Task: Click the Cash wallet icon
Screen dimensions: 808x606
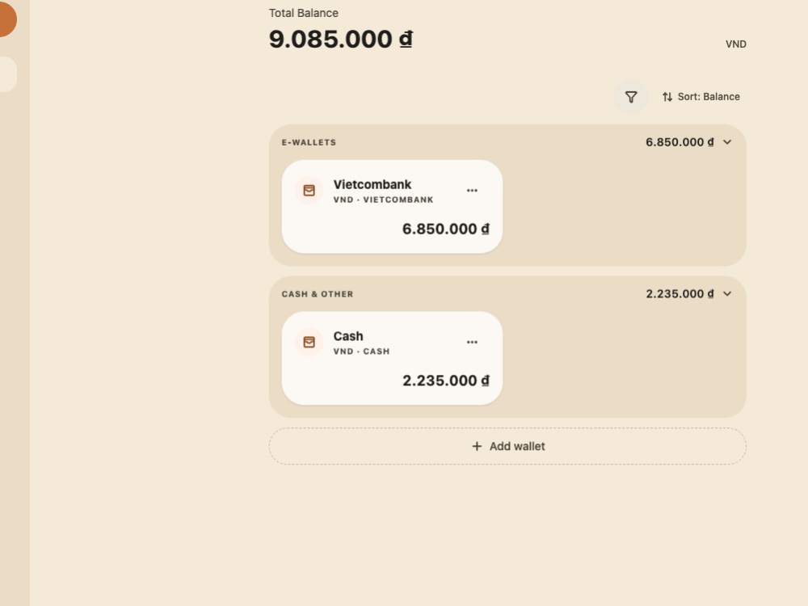Action: click(309, 342)
